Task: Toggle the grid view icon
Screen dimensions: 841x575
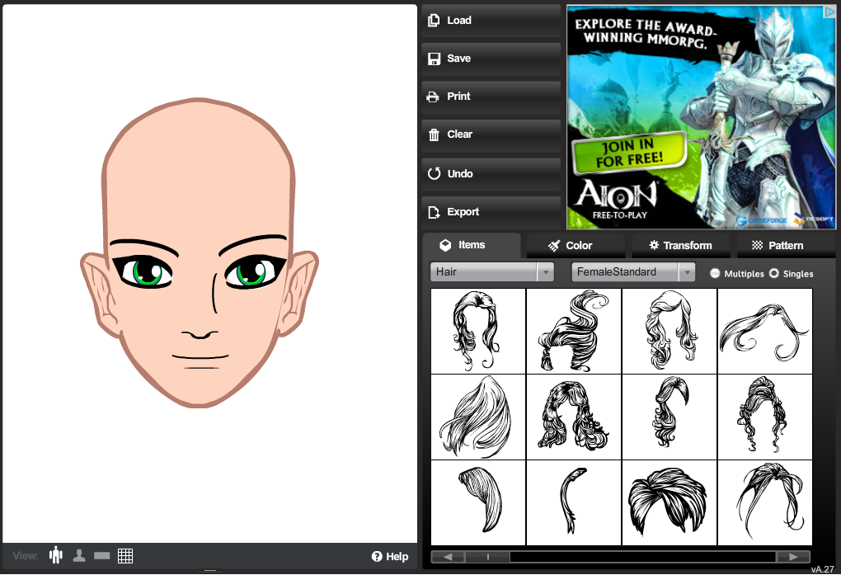Action: click(x=125, y=556)
